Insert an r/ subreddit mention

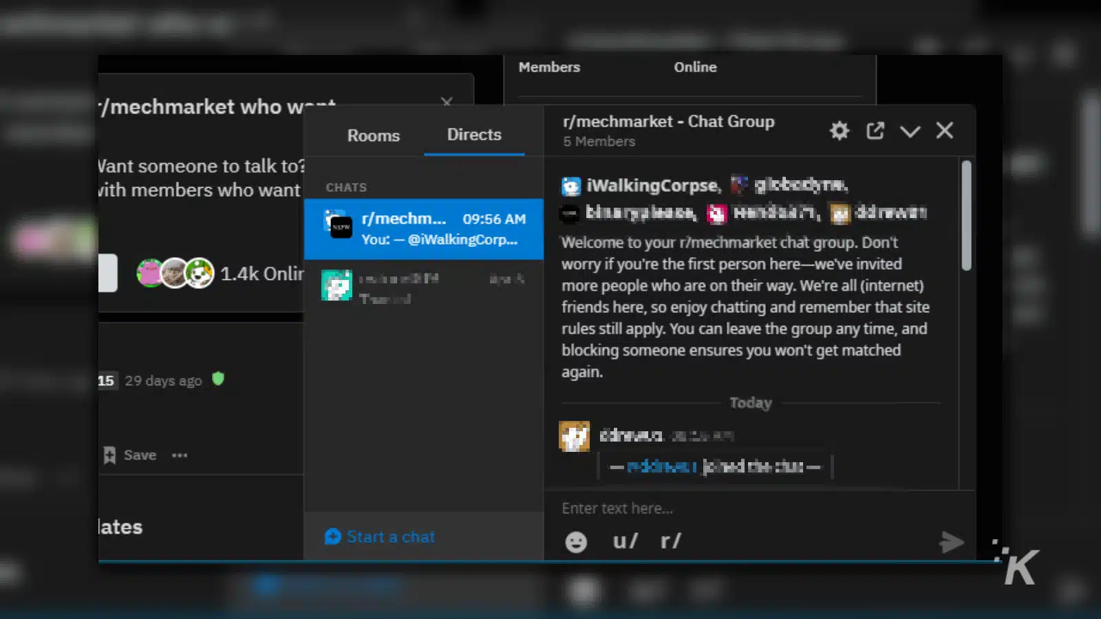670,541
